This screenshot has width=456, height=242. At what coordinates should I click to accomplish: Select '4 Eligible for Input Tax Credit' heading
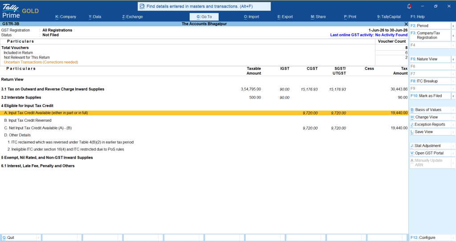(x=27, y=106)
